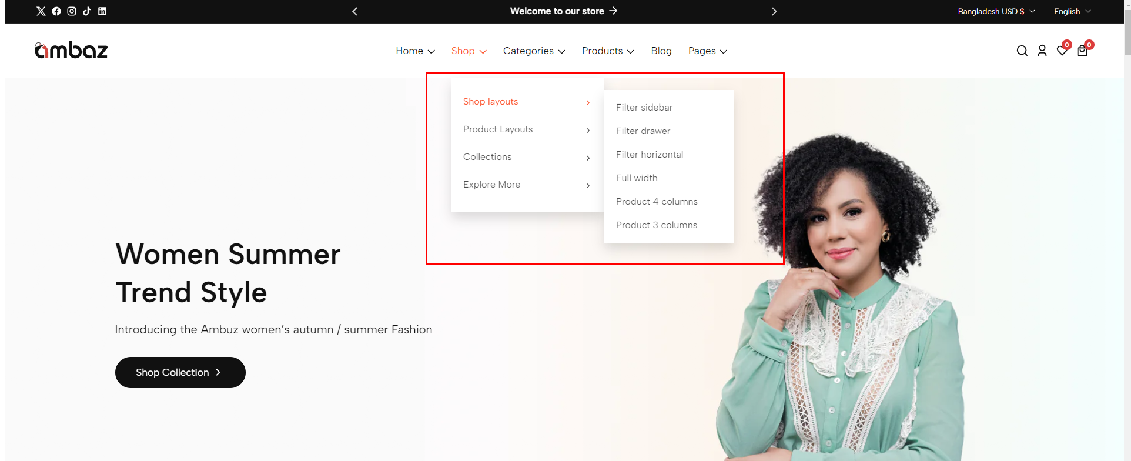
Task: Expand the Product Layouts submenu
Action: (x=527, y=129)
